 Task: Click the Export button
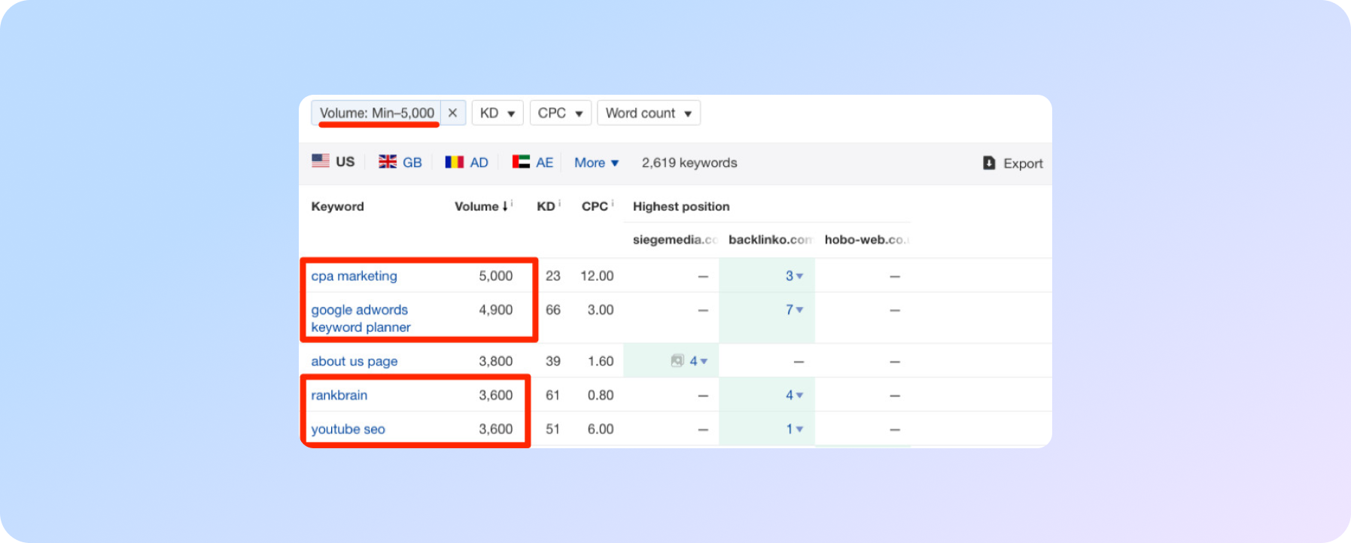pyautogui.click(x=1013, y=163)
